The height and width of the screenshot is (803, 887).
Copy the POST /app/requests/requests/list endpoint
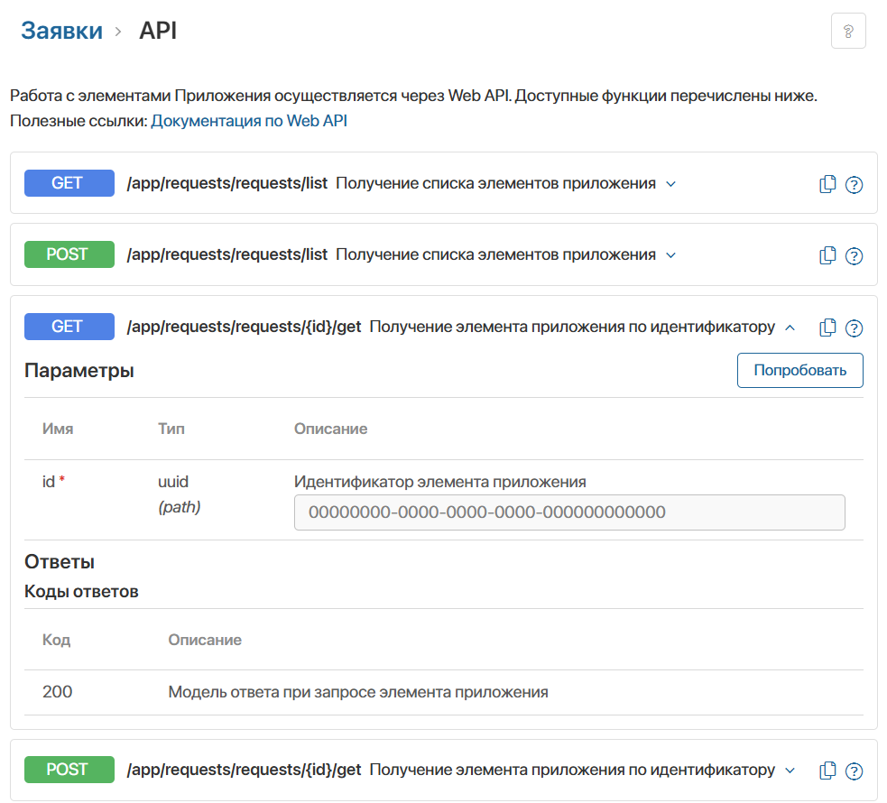pos(827,255)
